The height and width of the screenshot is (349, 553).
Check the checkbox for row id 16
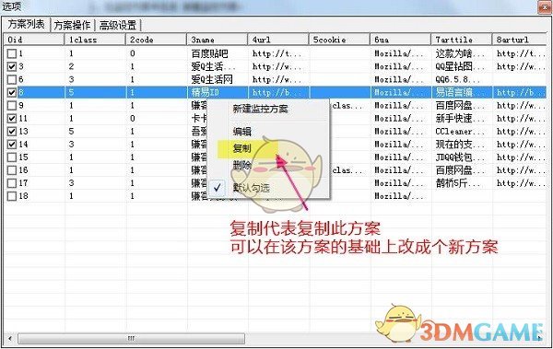tap(12, 170)
